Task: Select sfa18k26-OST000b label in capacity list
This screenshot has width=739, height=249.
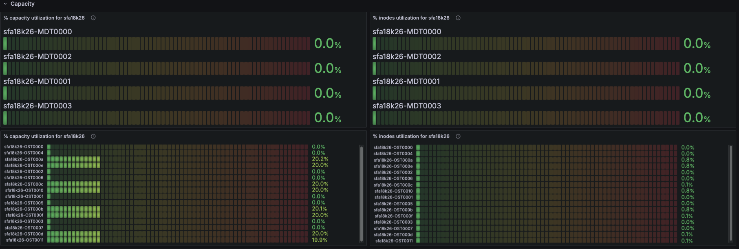Action: 24,209
